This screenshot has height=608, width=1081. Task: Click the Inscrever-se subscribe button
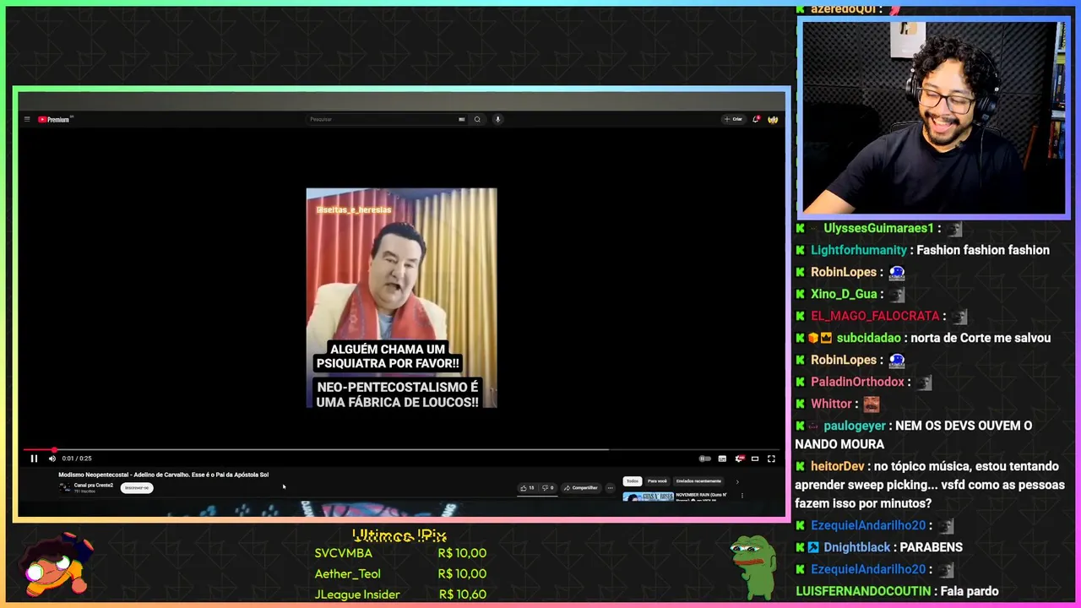click(136, 487)
